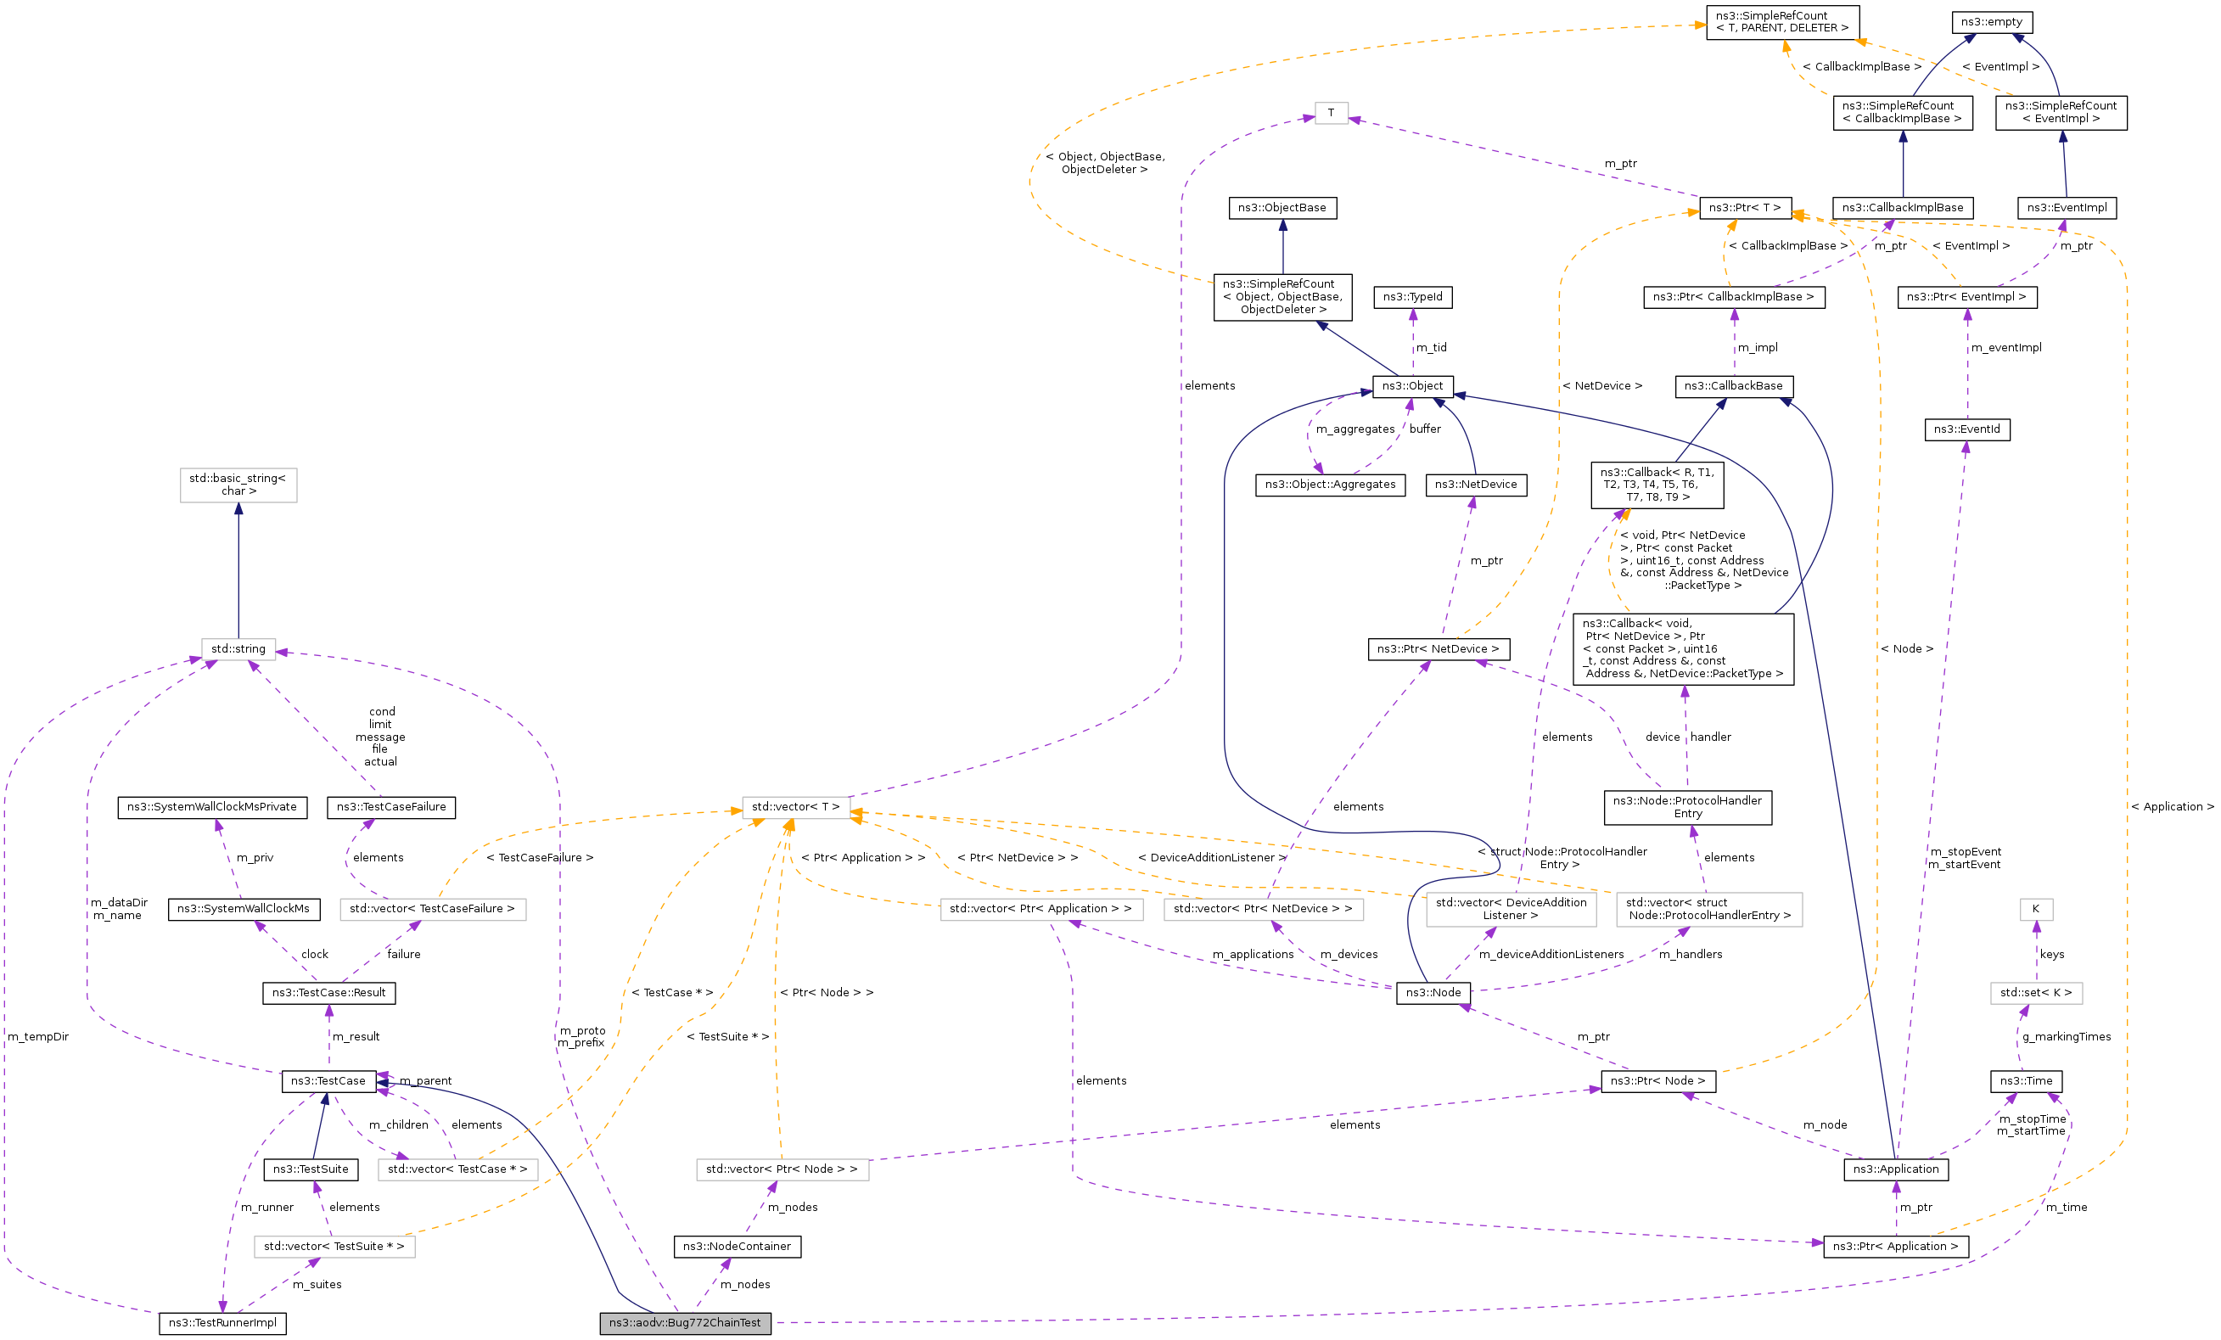Select the ns3::Application class node
This screenshot has height=1340, width=2221.
[x=1897, y=1169]
